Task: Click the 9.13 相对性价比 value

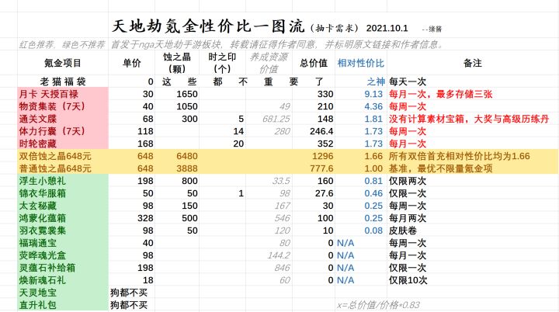Action: click(373, 94)
